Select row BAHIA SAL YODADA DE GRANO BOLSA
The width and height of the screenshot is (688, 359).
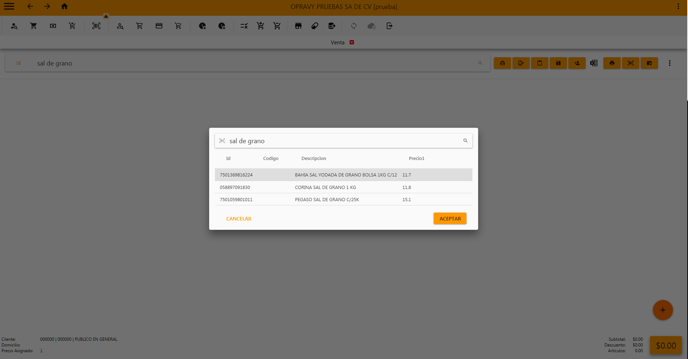coord(343,175)
